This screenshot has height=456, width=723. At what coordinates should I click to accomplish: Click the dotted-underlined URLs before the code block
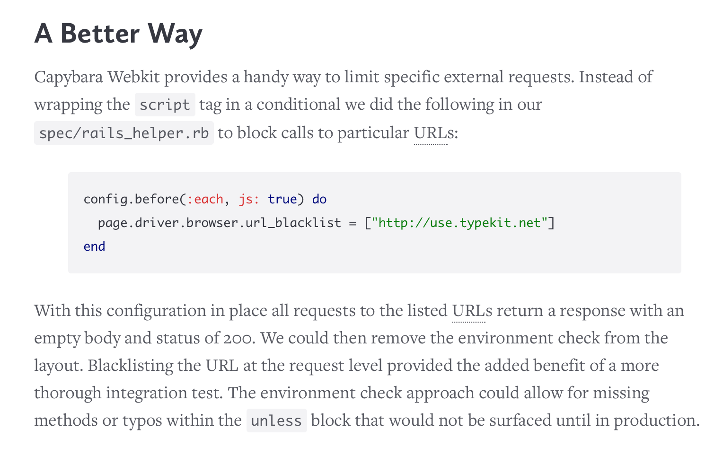point(431,133)
